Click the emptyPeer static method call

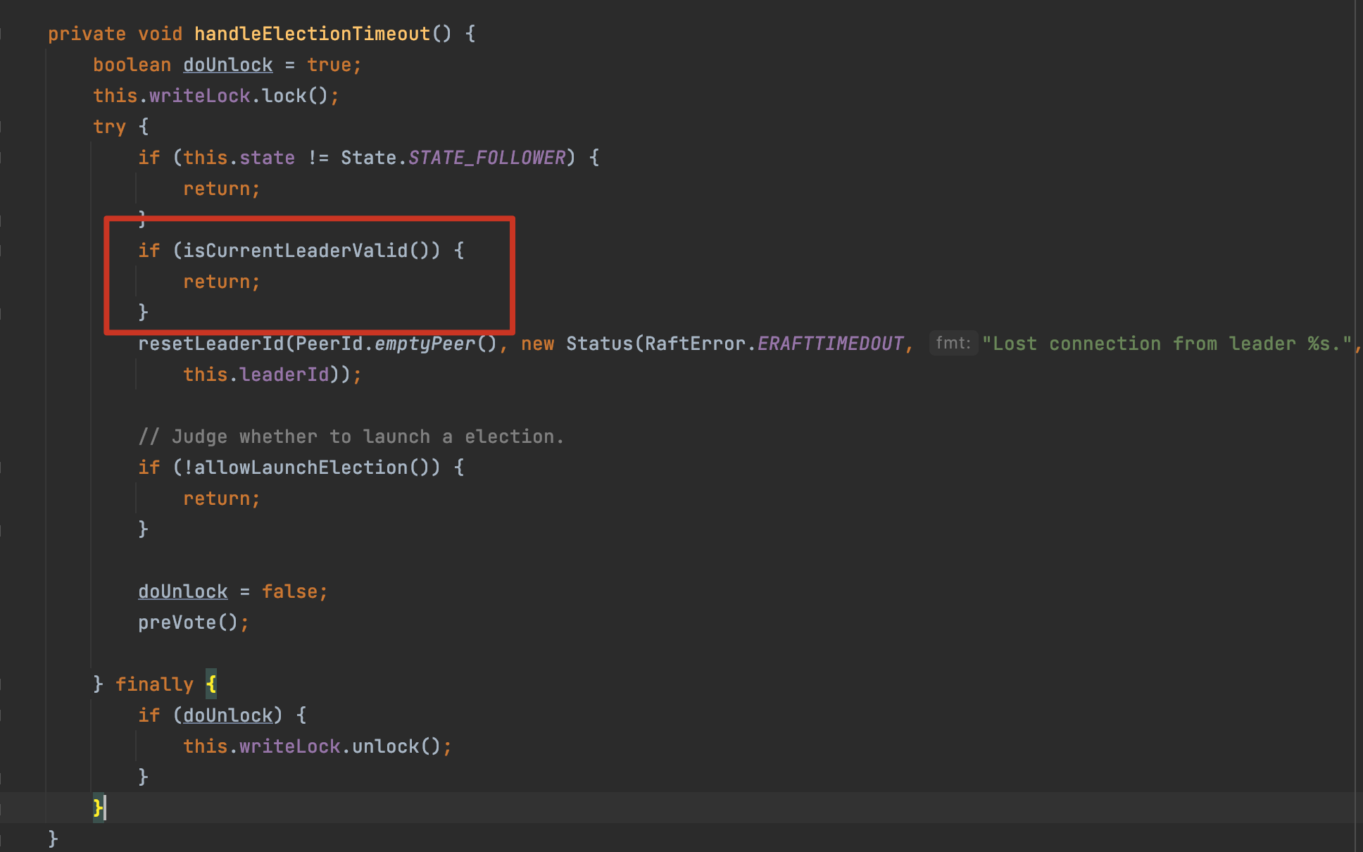[425, 344]
